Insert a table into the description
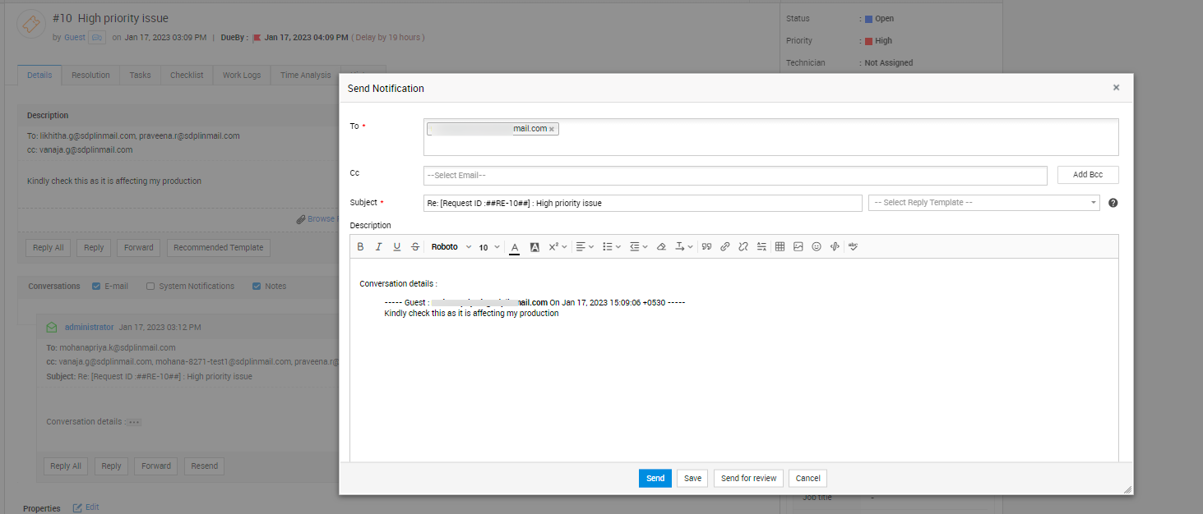1203x514 pixels. [780, 246]
